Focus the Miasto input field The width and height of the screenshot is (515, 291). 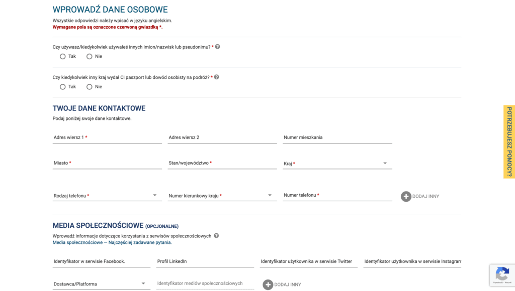(x=107, y=163)
